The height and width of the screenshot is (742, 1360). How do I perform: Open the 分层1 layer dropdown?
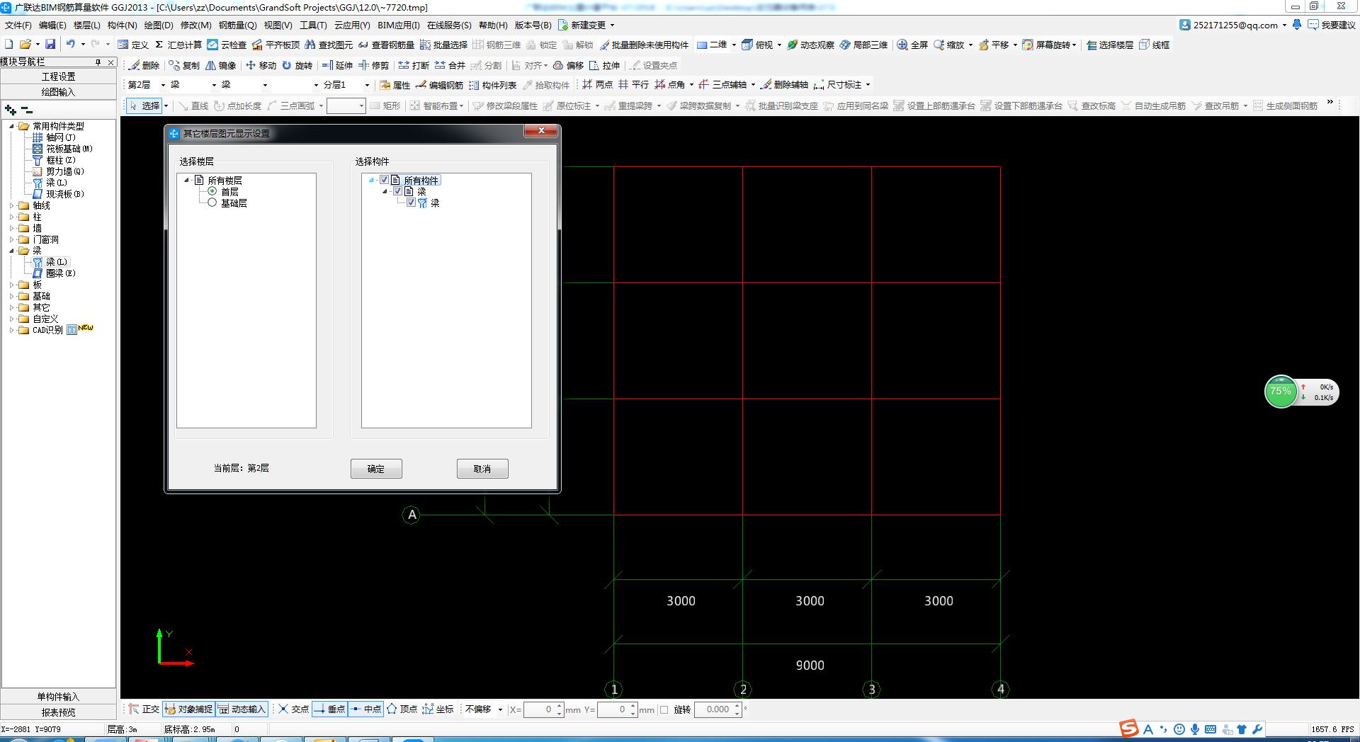coord(367,85)
